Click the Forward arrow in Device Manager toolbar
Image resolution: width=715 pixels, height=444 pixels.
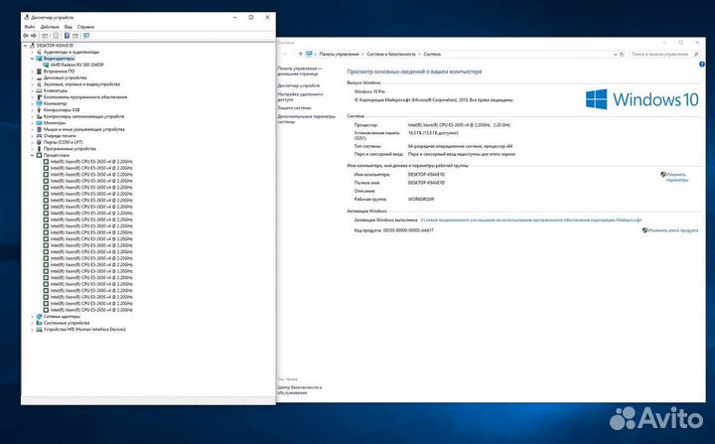35,36
